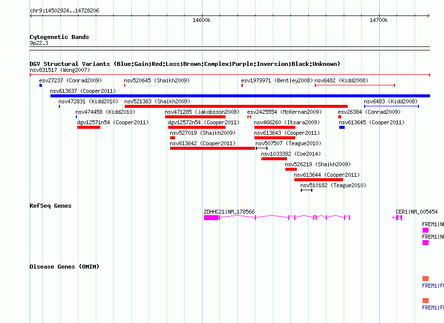
Task: Click Disease Genes (OMIM) track title
Action: click(64, 267)
